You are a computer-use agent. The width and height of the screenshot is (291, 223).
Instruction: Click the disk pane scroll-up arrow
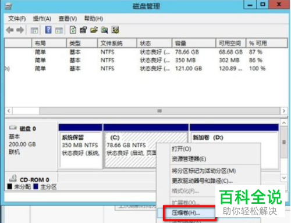(x=284, y=123)
